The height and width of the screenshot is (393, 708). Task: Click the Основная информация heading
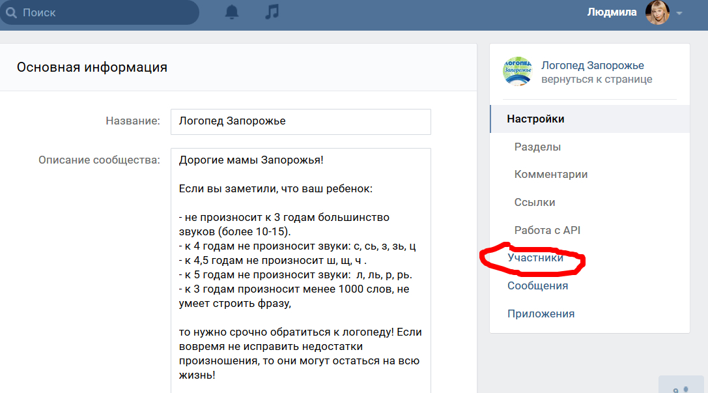click(x=92, y=67)
